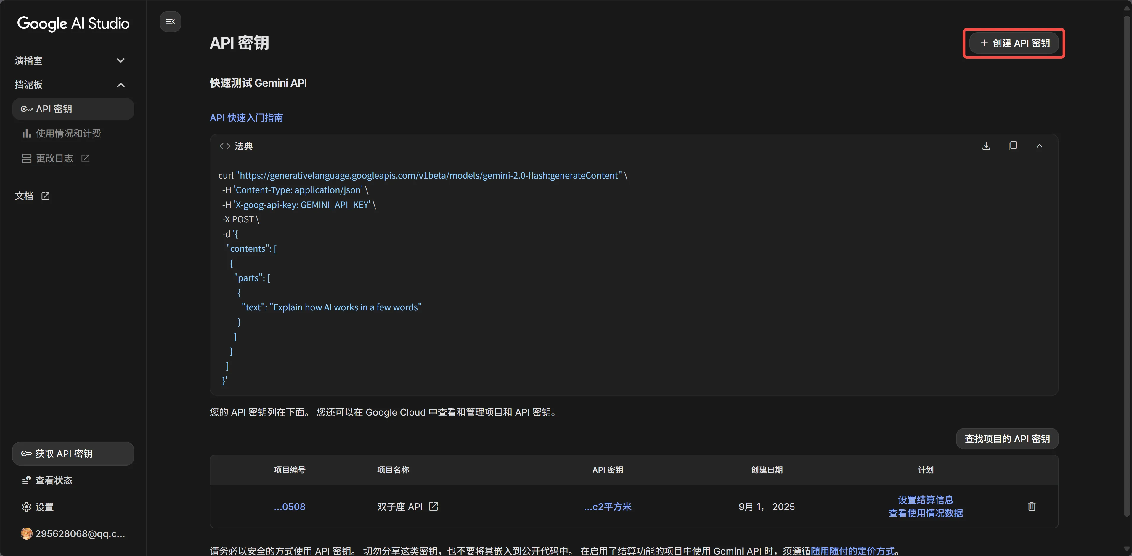Open 设置 via the gear icon
The image size is (1132, 556).
coord(26,507)
